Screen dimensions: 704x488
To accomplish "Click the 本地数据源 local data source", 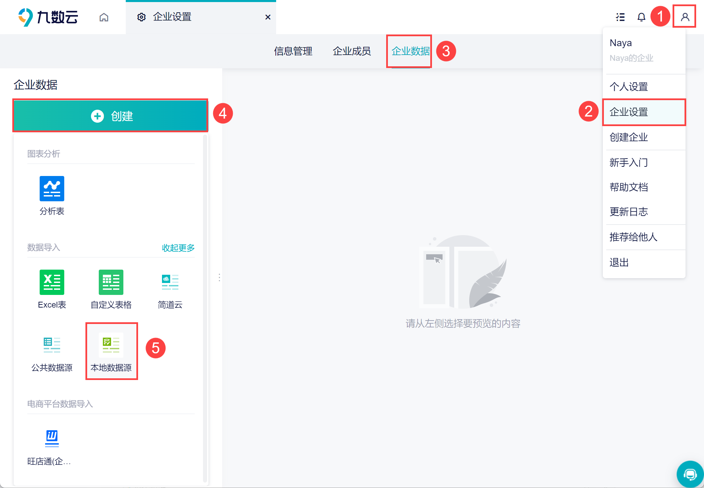I will coord(111,345).
